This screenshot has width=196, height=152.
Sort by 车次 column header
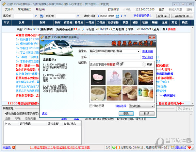point(7,22)
